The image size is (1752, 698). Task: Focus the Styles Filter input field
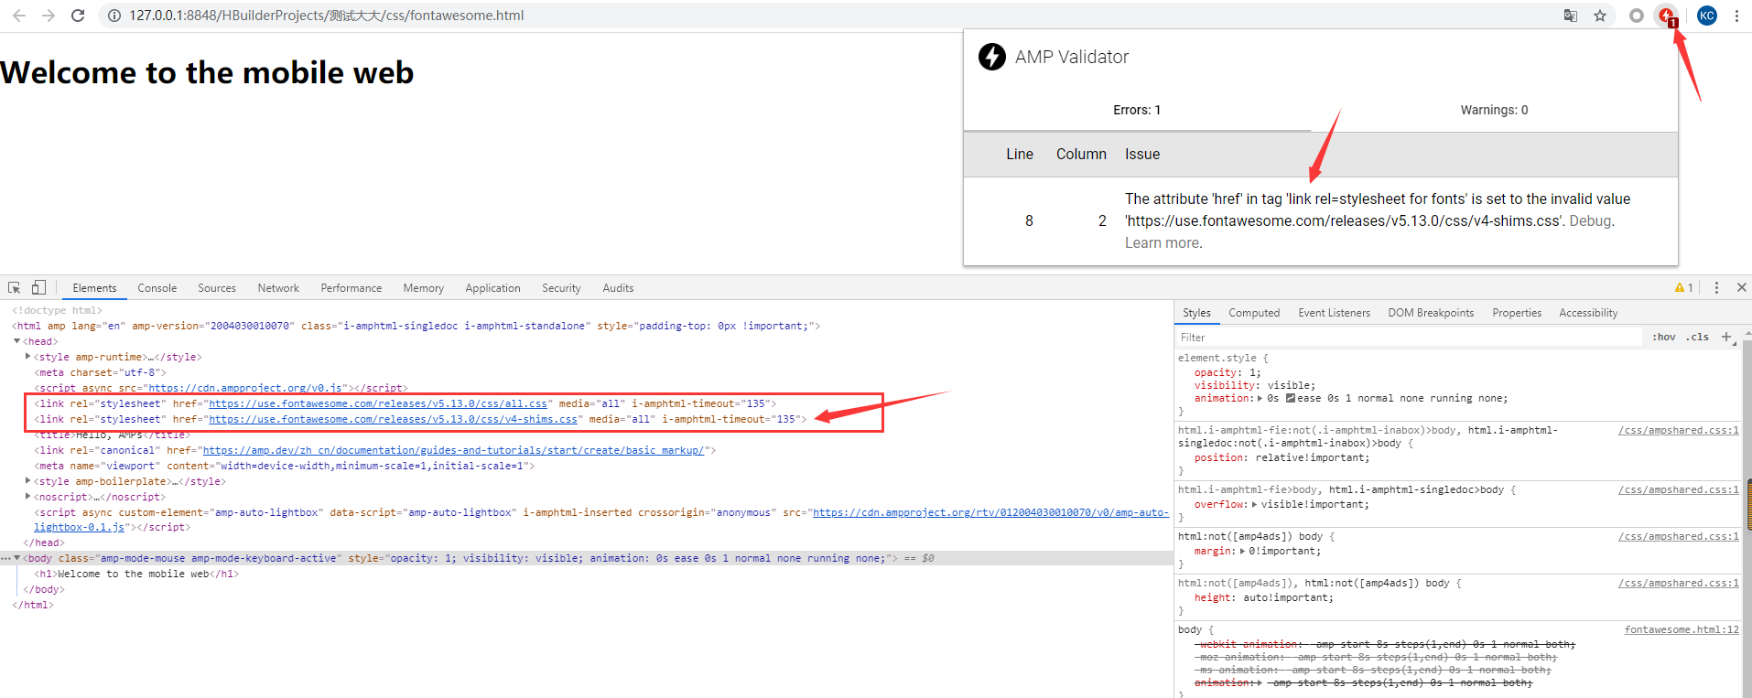tap(1410, 338)
